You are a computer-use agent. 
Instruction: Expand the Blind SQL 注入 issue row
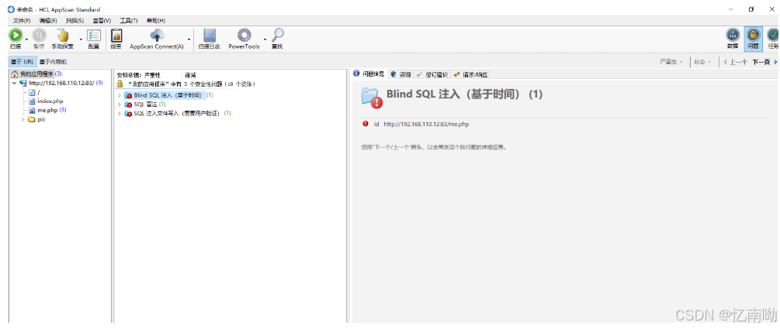pyautogui.click(x=120, y=95)
